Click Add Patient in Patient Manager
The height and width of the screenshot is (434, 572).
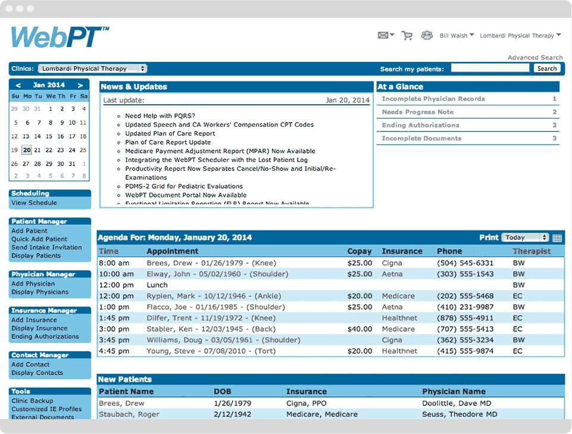click(x=29, y=231)
